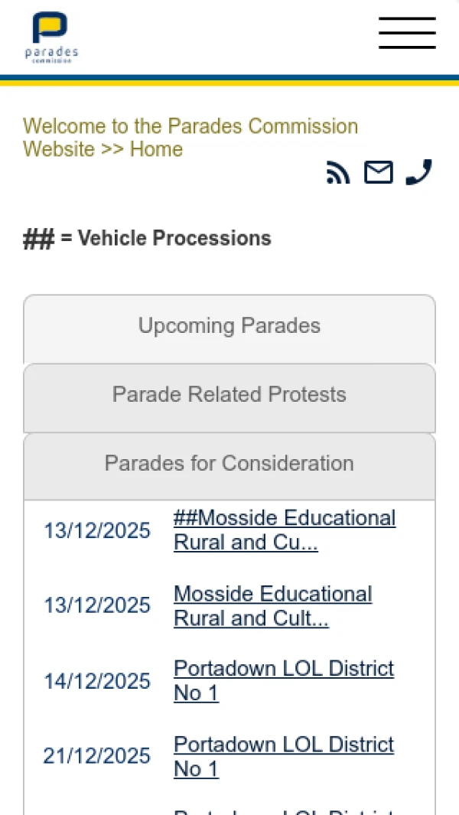
Task: Open the hamburger navigation menu
Action: coord(407,33)
